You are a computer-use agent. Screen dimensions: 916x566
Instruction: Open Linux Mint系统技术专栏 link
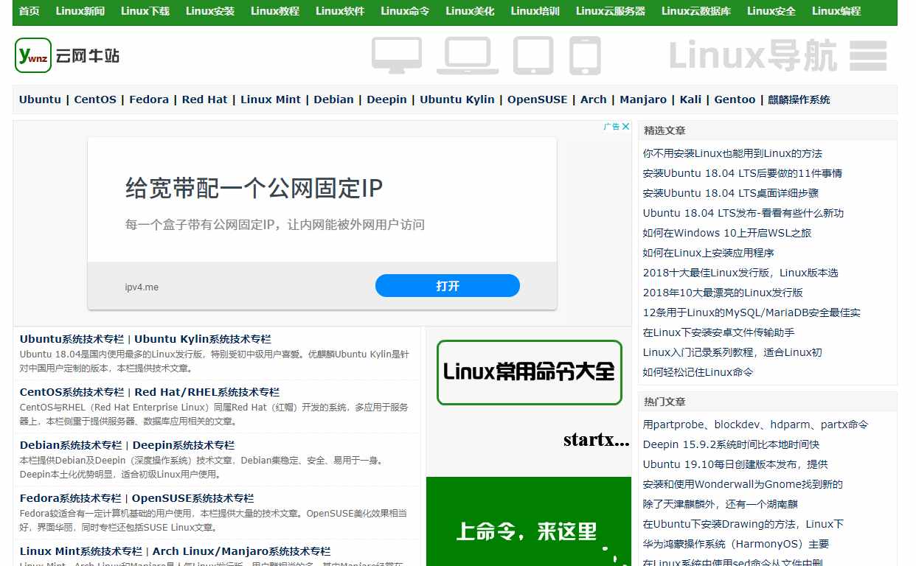(81, 551)
